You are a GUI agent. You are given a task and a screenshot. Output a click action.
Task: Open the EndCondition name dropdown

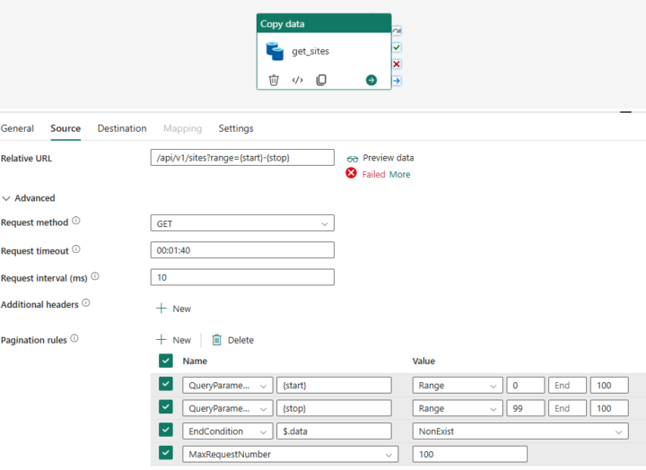click(x=227, y=431)
